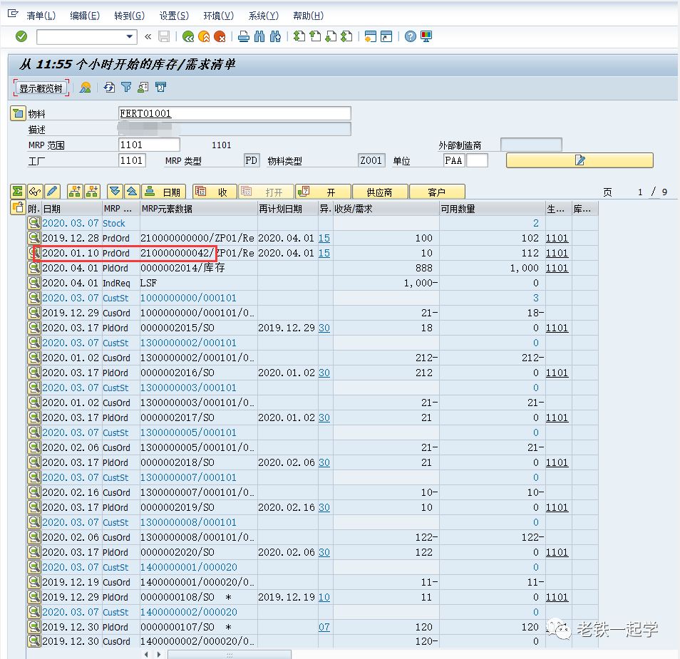Click the Generate Shortcut icon
The height and width of the screenshot is (659, 680).
(386, 37)
